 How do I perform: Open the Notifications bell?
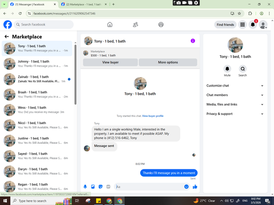(x=253, y=25)
